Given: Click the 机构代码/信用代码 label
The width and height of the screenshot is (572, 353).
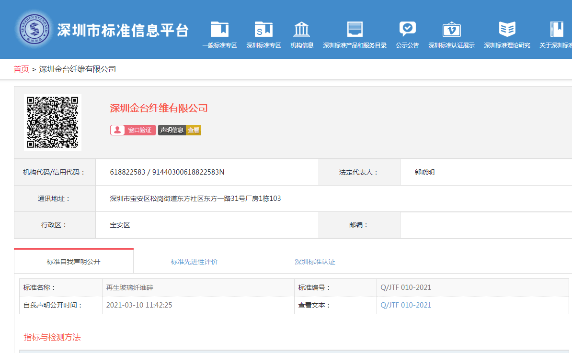Looking at the screenshot, I should [54, 172].
